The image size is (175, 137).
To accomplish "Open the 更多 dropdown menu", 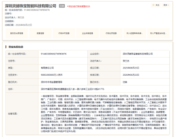I will click(x=166, y=5).
